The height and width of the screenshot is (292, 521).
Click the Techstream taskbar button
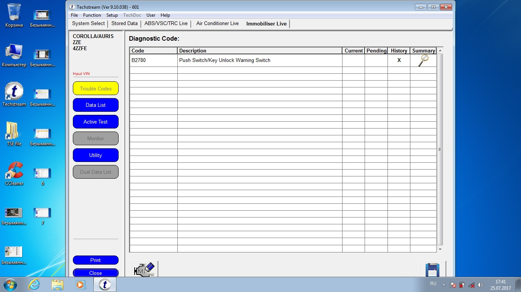(105, 284)
